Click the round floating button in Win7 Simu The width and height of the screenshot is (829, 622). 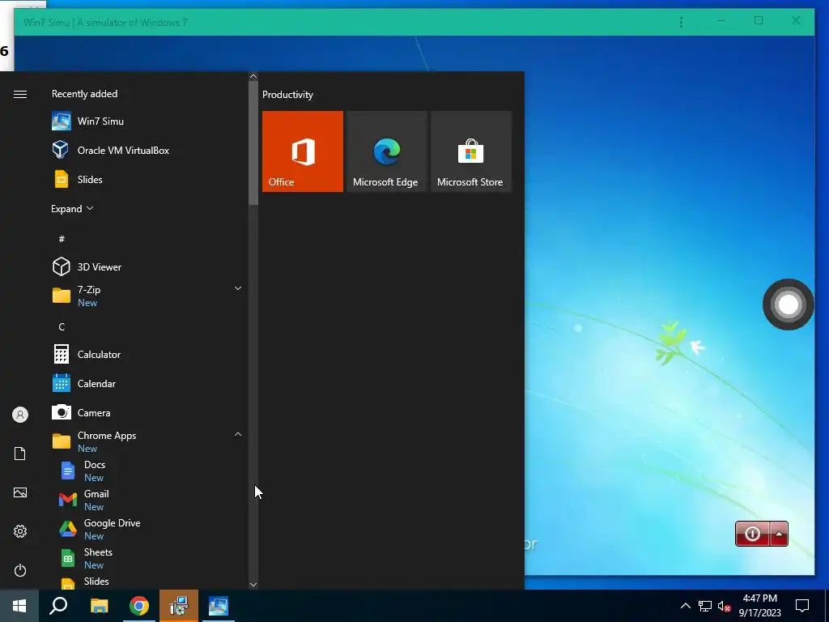coord(789,305)
